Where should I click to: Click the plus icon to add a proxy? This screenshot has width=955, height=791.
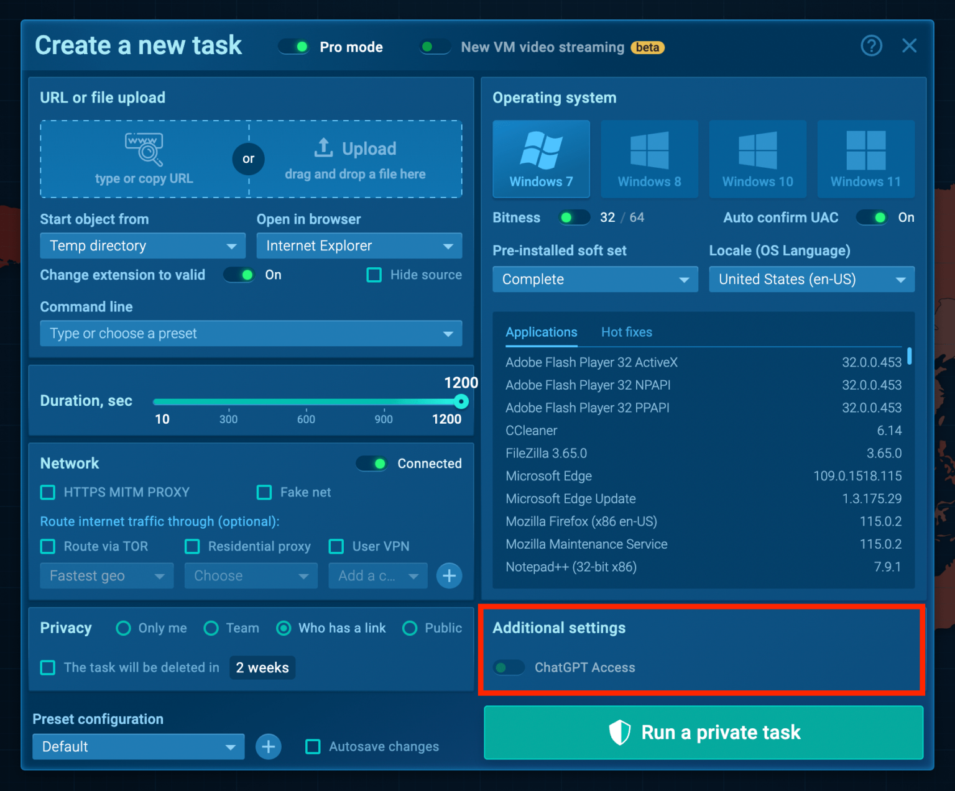coord(449,575)
